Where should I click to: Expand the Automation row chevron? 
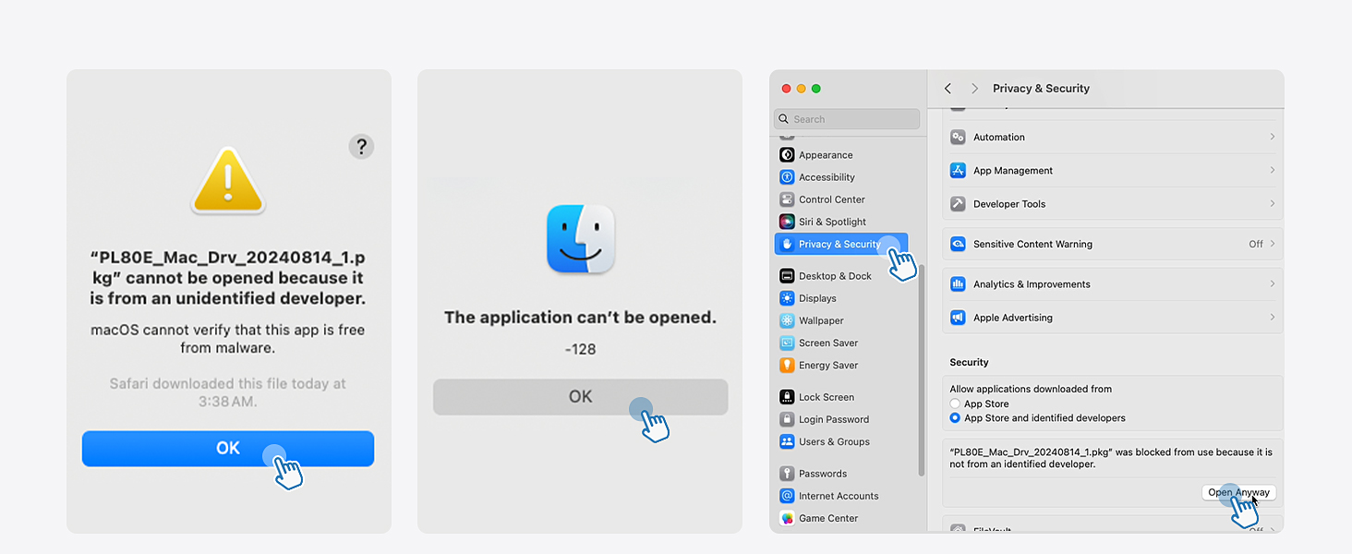coord(1272,137)
